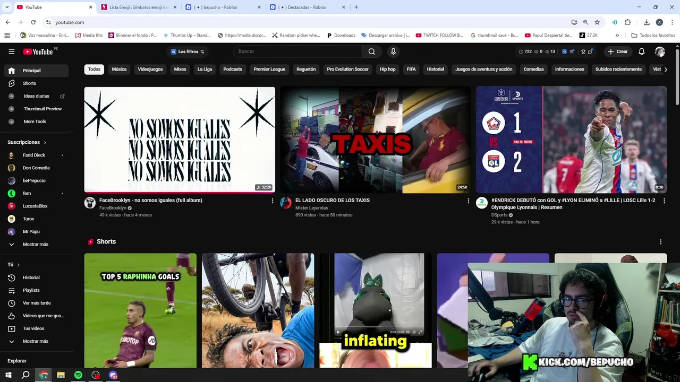
Task: Open Don Comedia subscription channel
Action: click(x=36, y=168)
